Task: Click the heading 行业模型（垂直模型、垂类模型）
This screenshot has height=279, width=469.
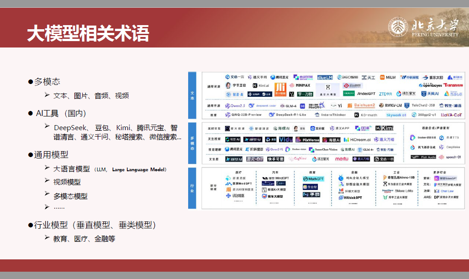Action: pos(95,225)
